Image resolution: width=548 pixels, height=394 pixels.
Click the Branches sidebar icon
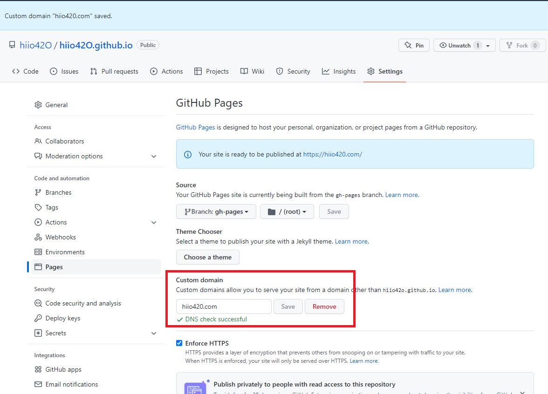click(x=38, y=192)
